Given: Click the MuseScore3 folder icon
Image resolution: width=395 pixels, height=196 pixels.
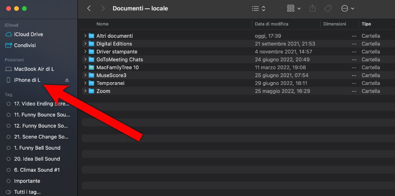Looking at the screenshot, I should pos(91,75).
